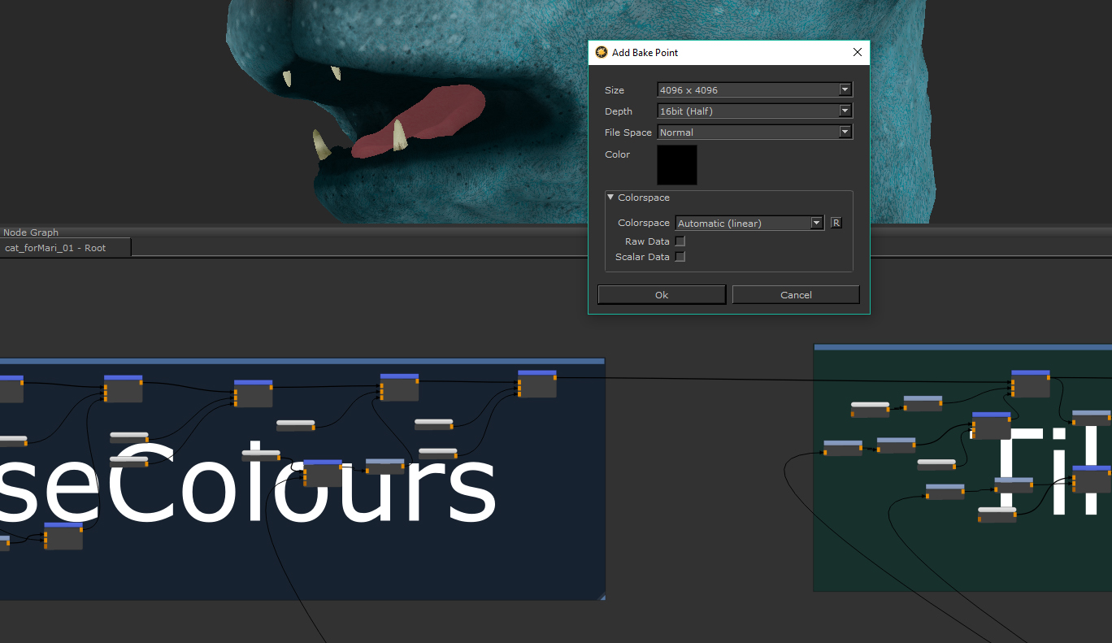Select the leftmost node in the green backdrop

tap(842, 448)
